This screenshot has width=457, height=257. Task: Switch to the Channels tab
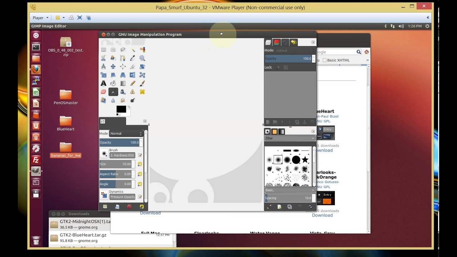(276, 42)
